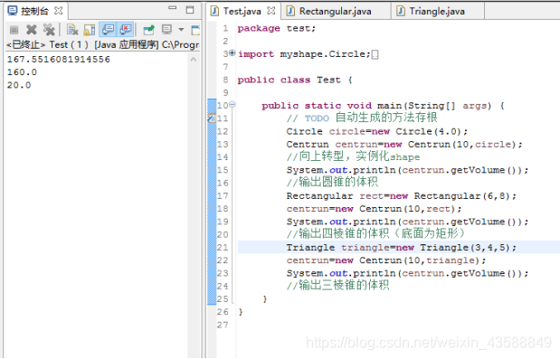Click highlighted 'Triangle triangle=new Triangle(3,4,5);' line
This screenshot has width=560, height=359.
(401, 247)
